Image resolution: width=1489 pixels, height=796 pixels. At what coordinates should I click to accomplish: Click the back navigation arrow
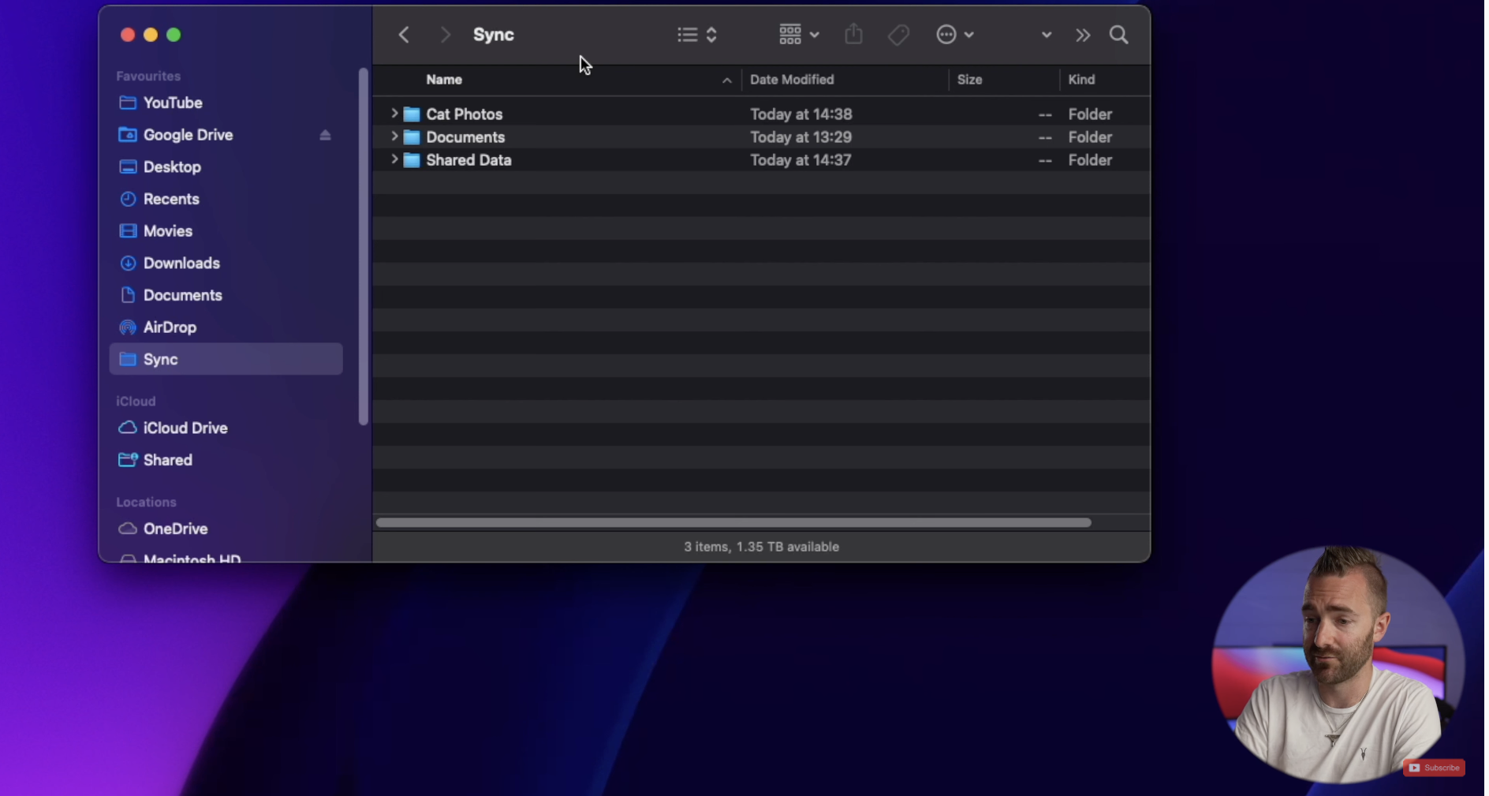403,35
